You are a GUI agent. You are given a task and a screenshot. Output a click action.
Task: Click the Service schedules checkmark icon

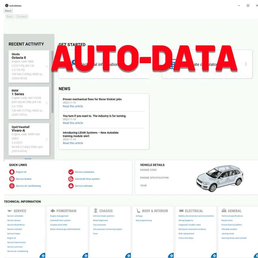click(x=71, y=172)
